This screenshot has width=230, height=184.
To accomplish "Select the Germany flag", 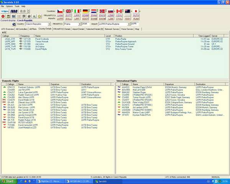I will click(85, 11).
